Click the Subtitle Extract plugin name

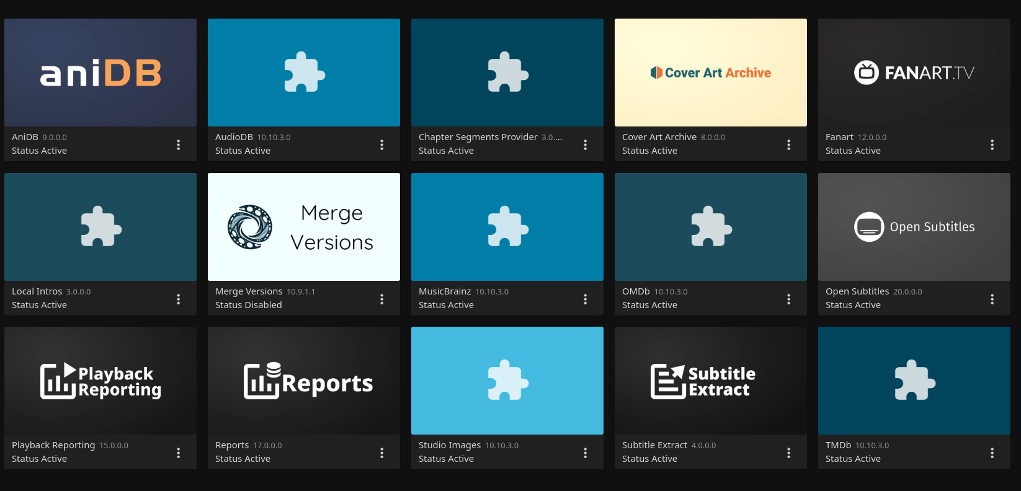(x=654, y=445)
